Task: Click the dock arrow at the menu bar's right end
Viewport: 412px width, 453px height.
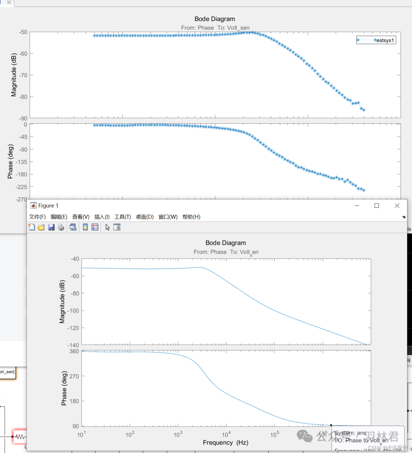Action: [x=404, y=217]
